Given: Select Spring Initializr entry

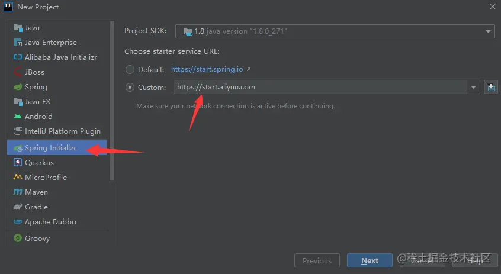Looking at the screenshot, I should 57,148.
